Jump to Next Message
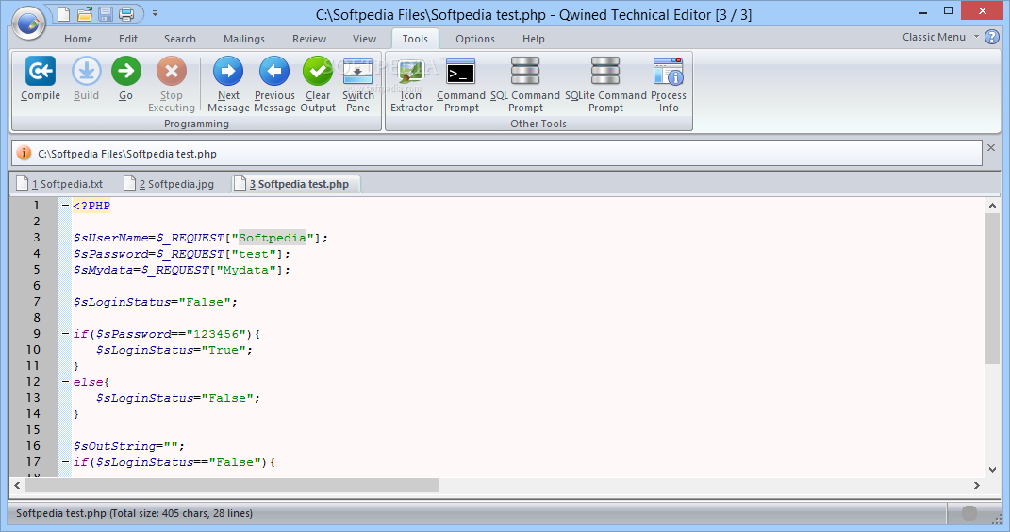 tap(228, 72)
